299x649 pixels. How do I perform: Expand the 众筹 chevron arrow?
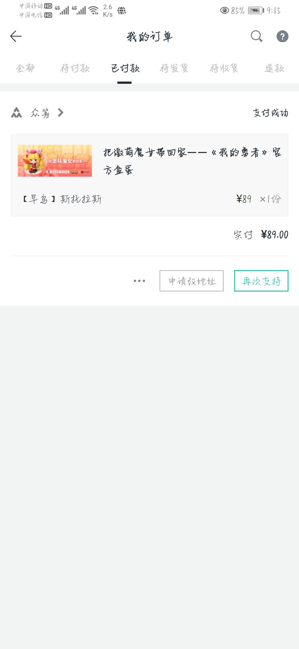click(61, 113)
